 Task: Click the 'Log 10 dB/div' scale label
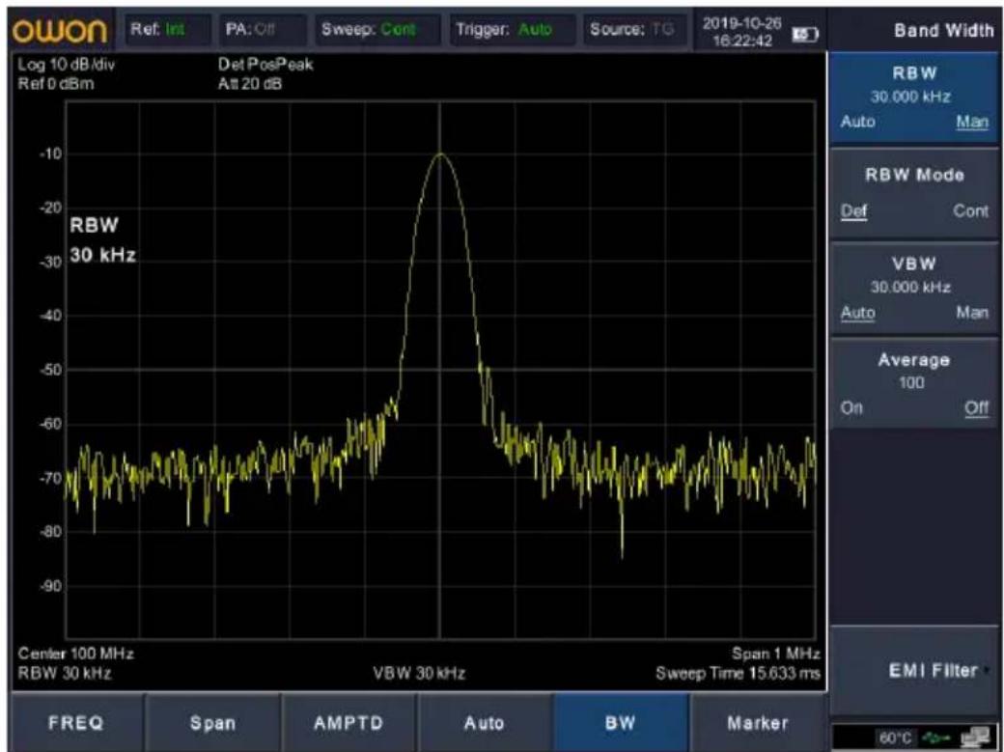(x=66, y=65)
